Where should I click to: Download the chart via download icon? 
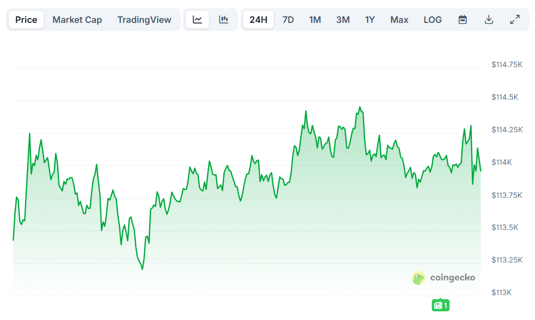pyautogui.click(x=489, y=19)
